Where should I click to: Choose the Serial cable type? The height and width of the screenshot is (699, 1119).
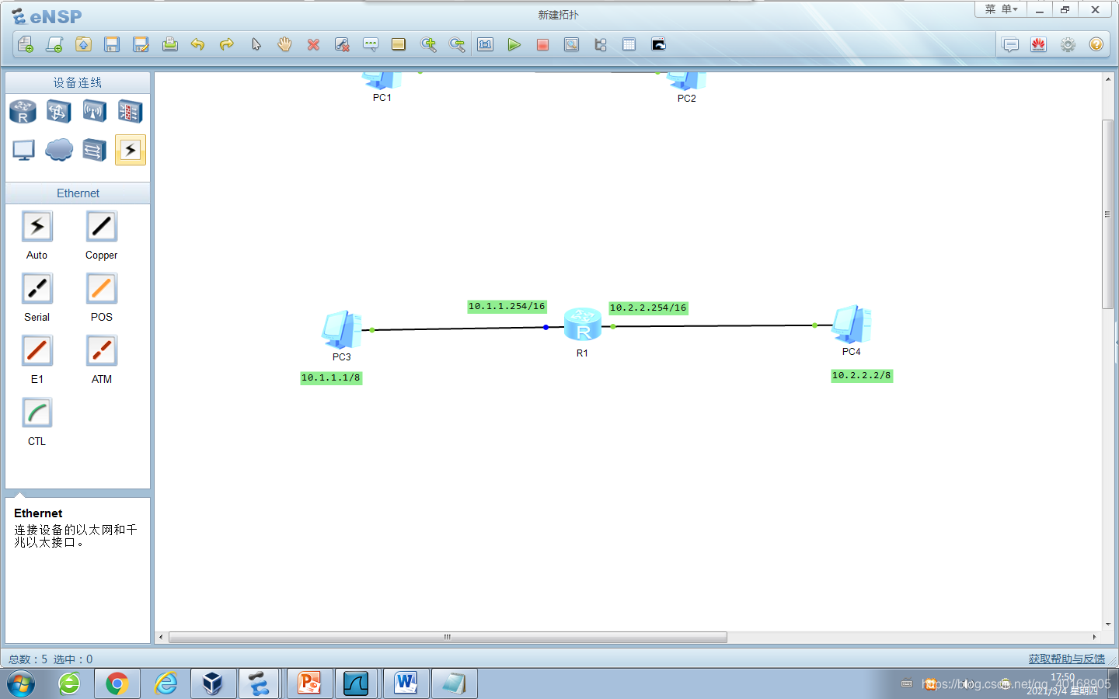(37, 288)
